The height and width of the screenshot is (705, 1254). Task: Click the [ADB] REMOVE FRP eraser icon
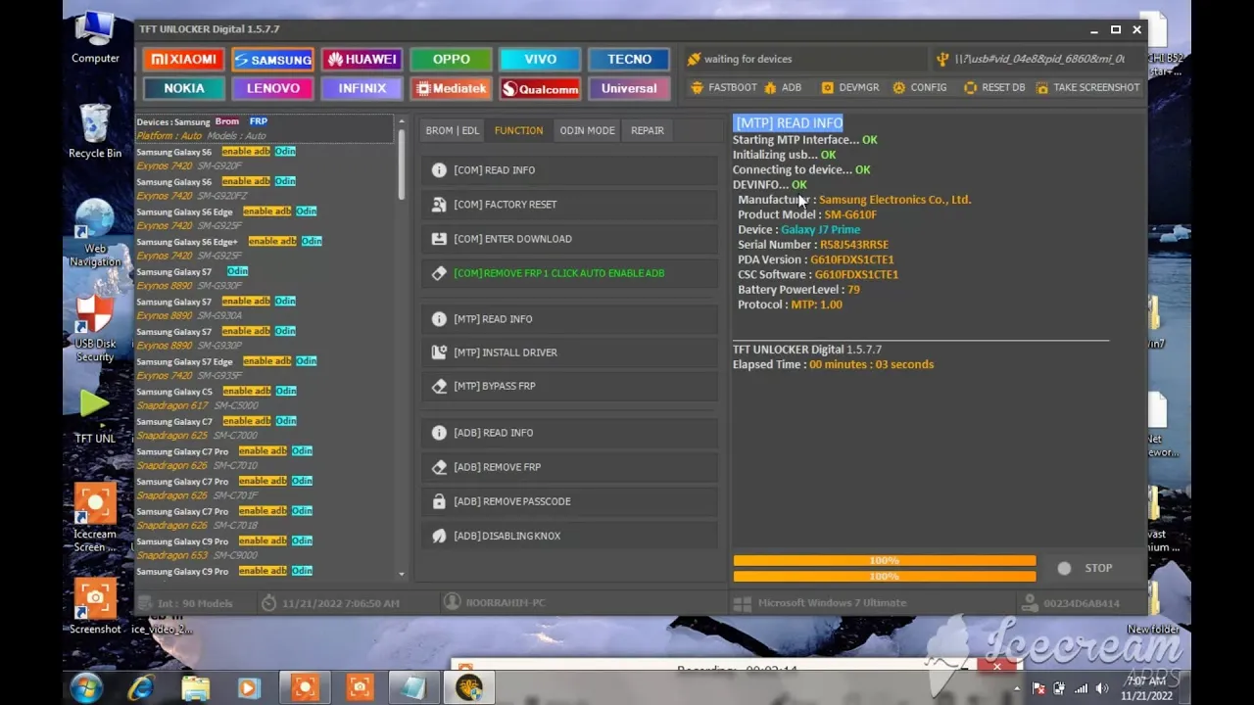coord(439,467)
